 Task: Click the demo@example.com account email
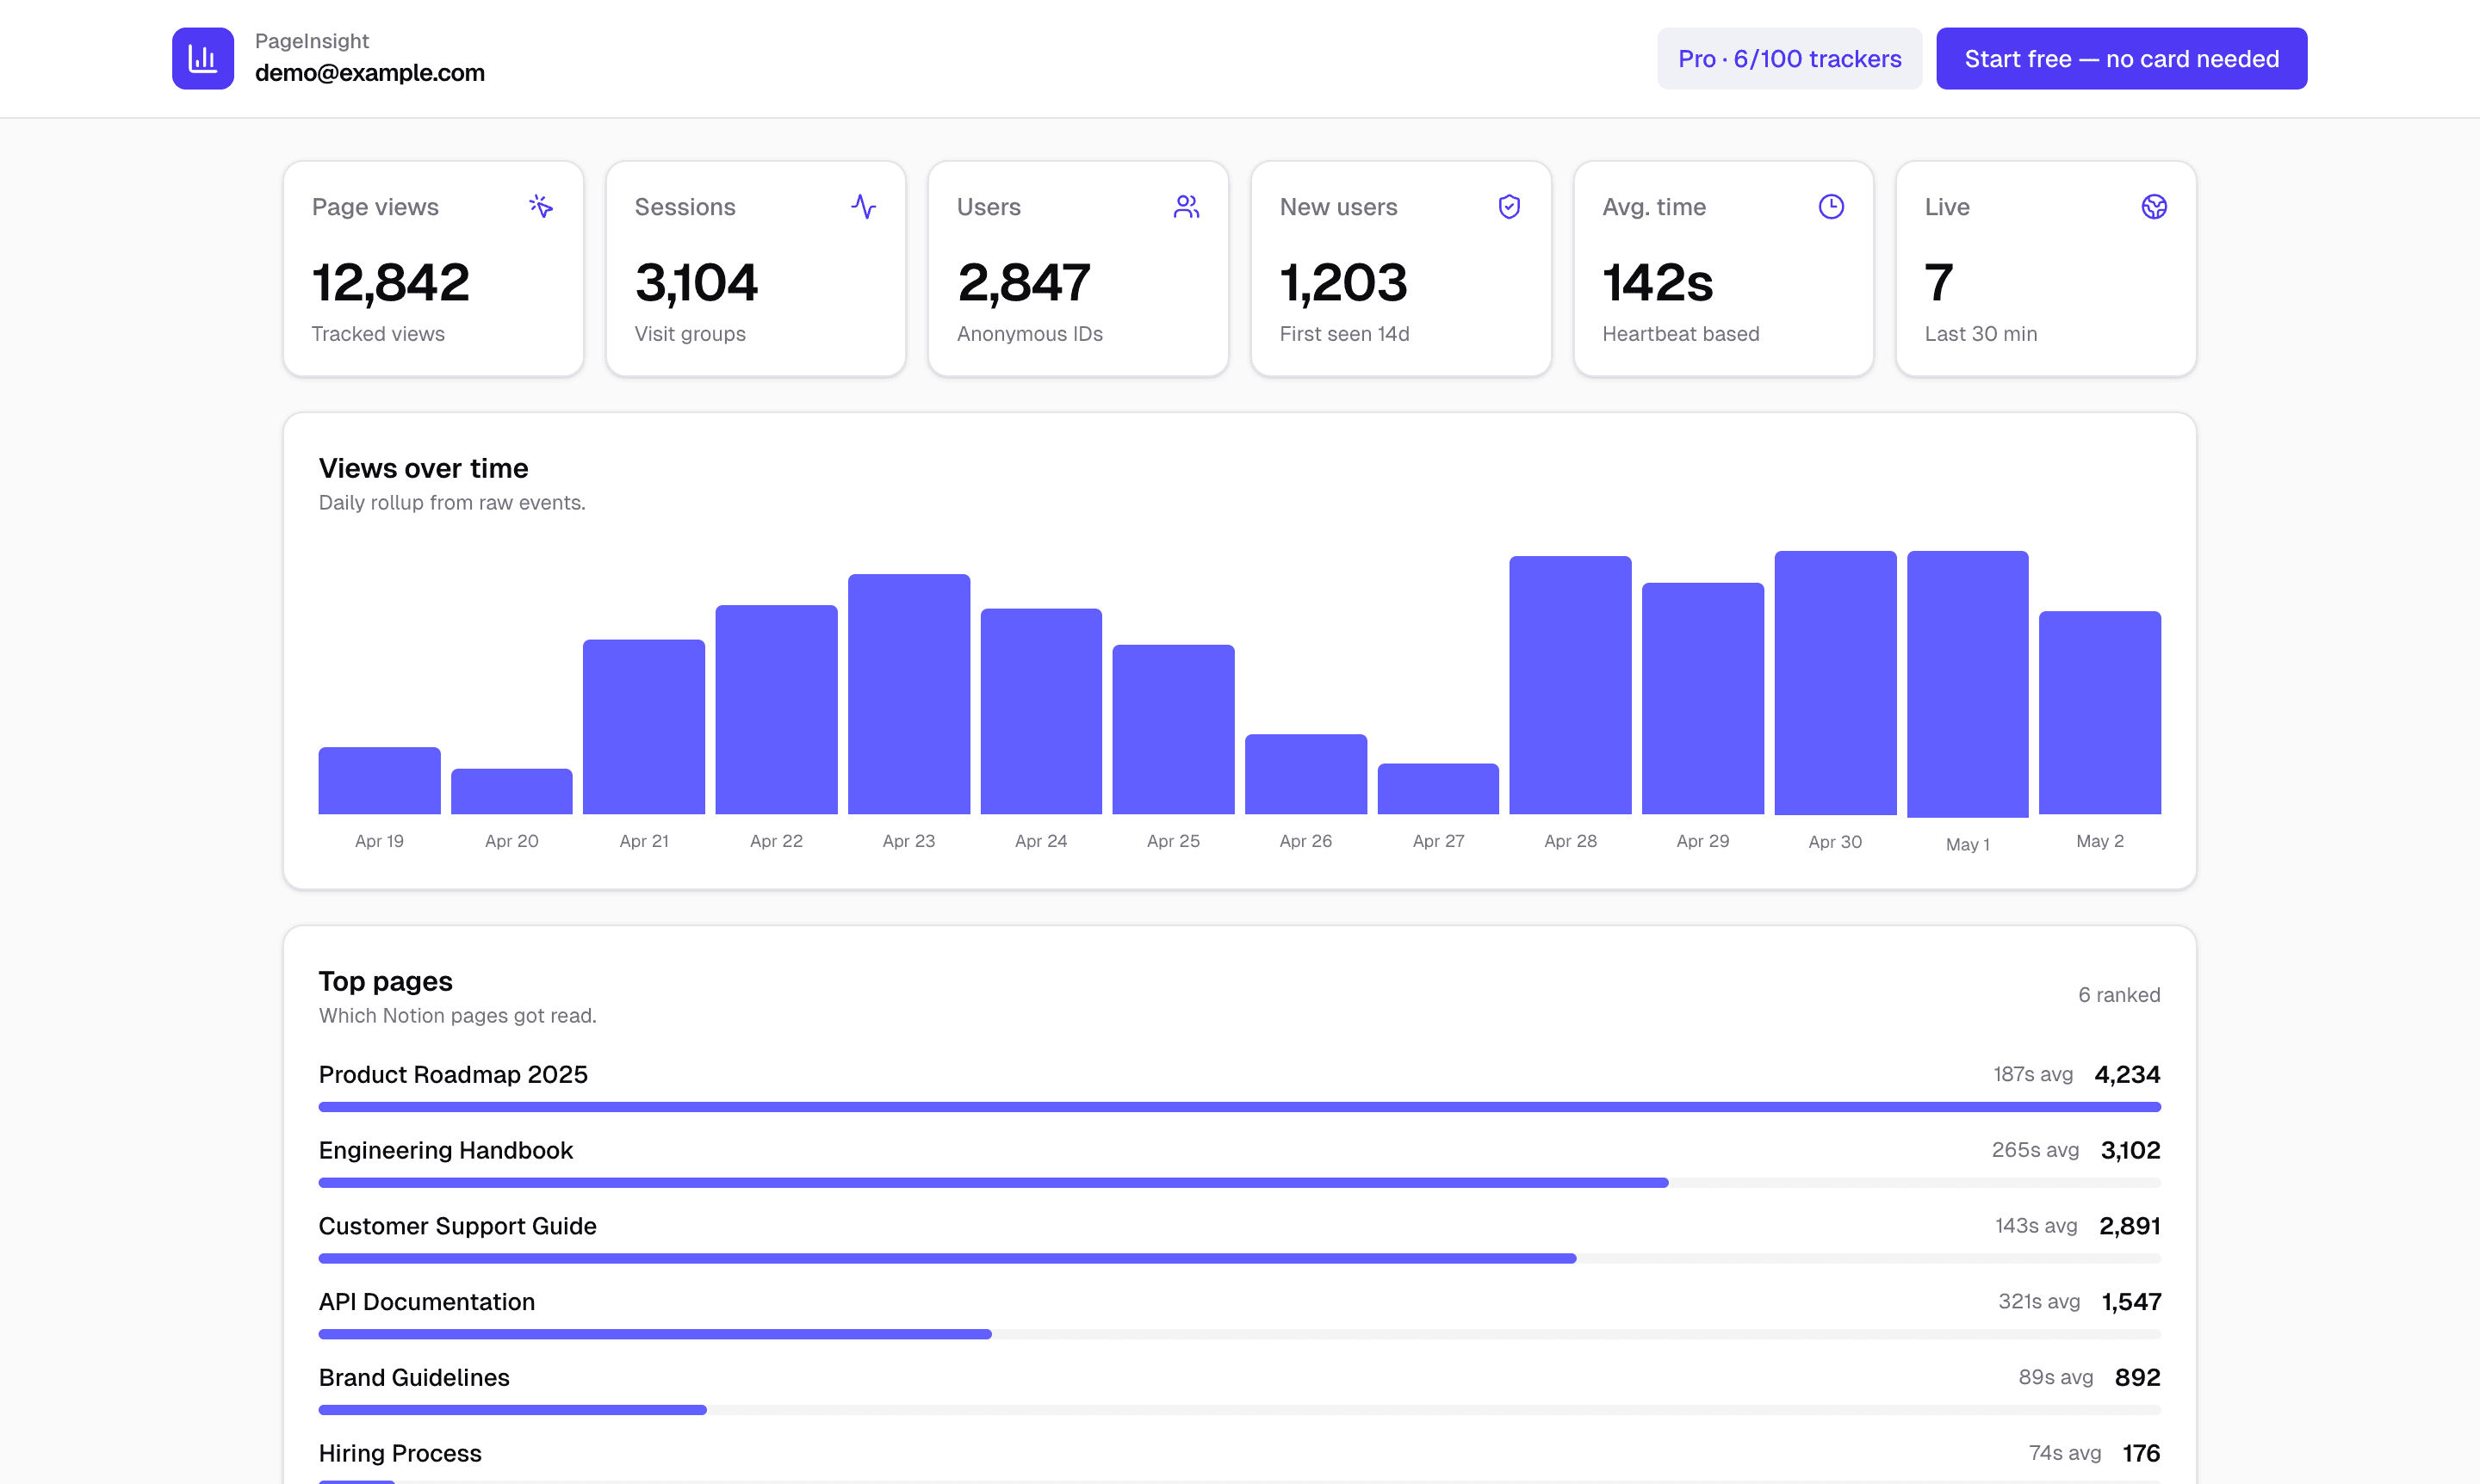370,73
